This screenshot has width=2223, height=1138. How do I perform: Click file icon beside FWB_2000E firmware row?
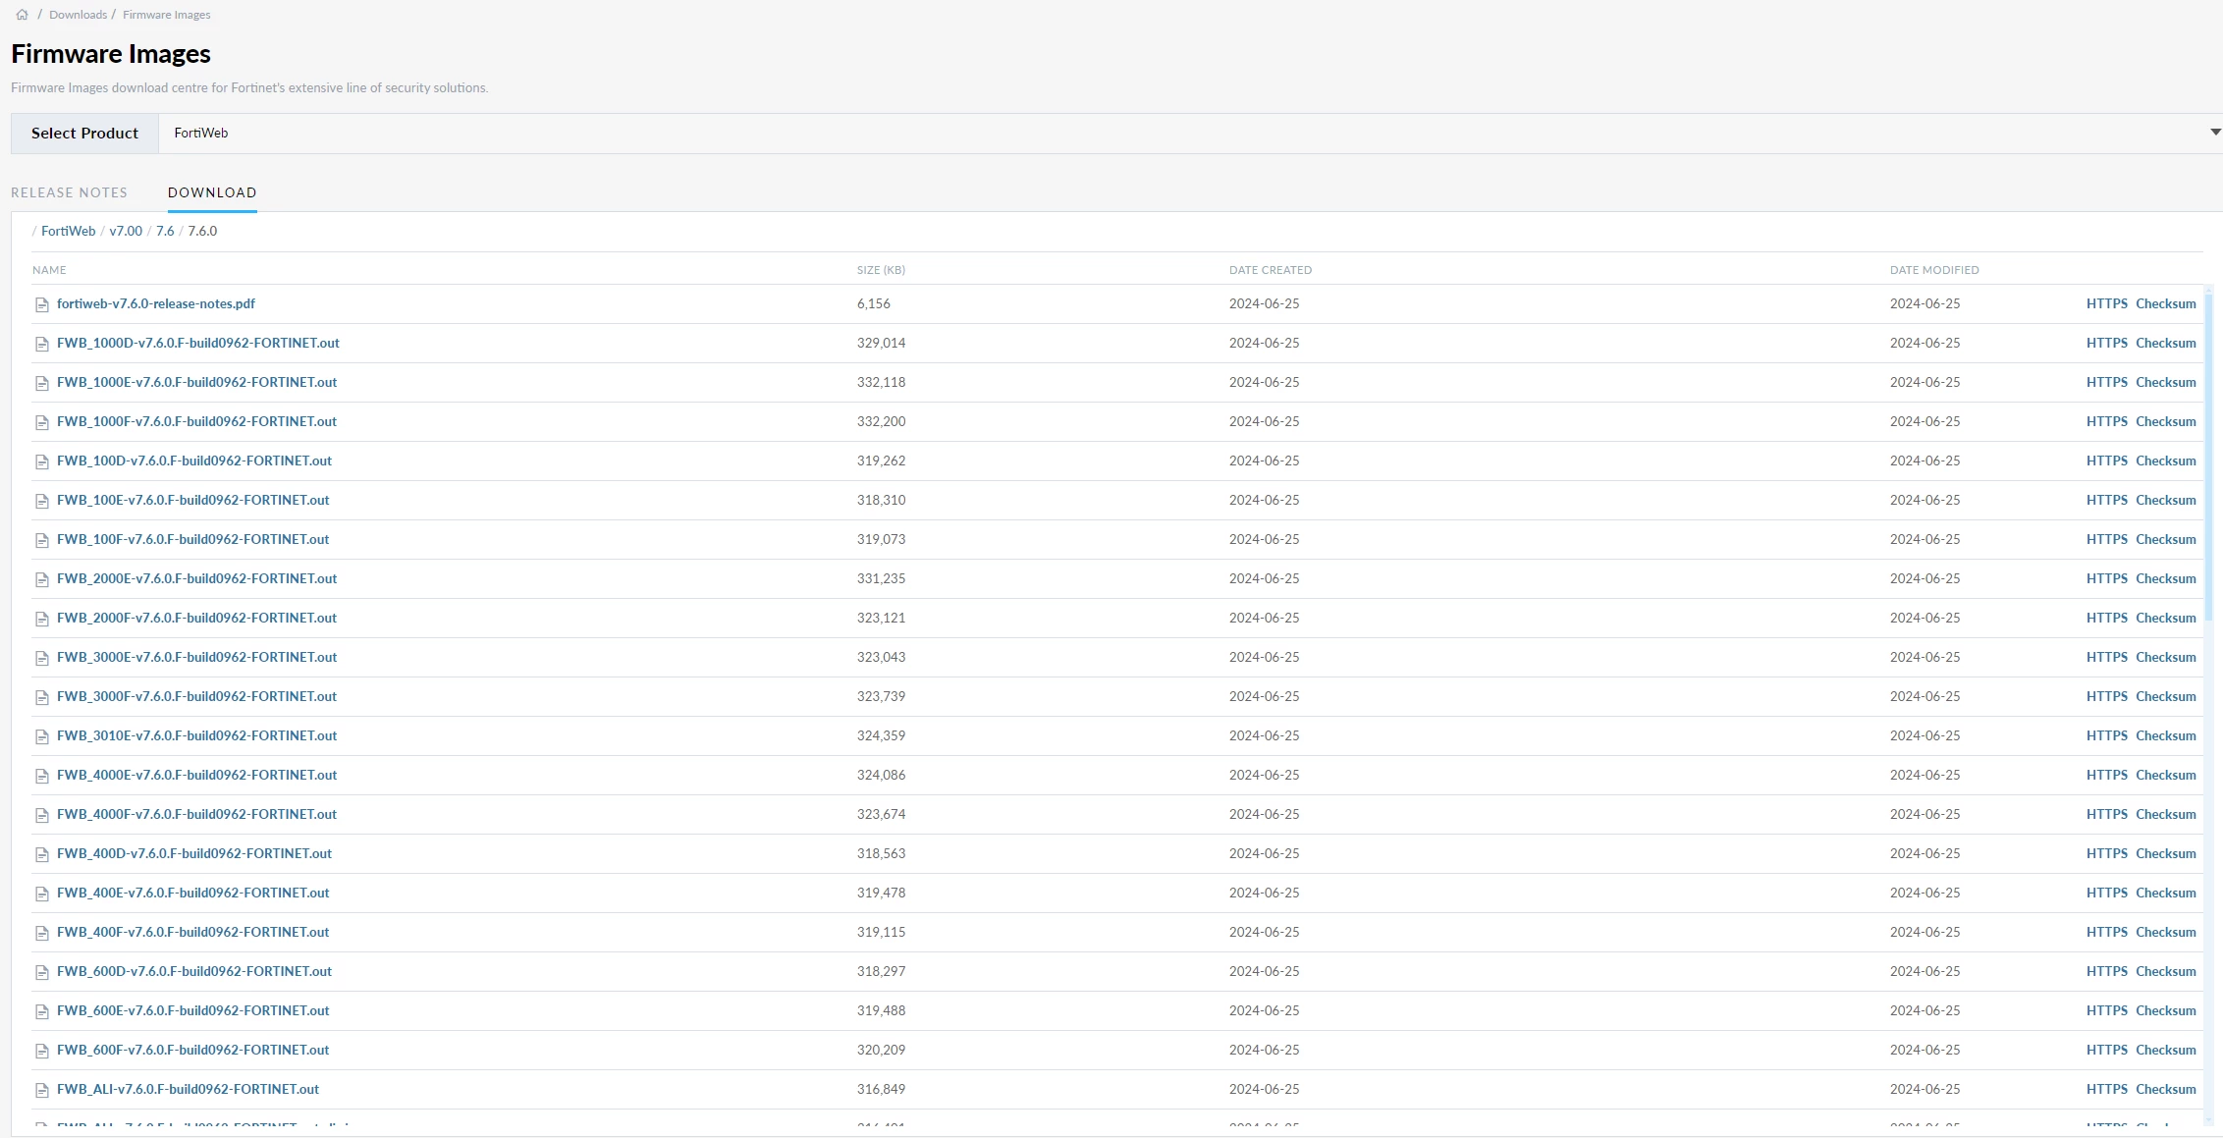pos(42,579)
